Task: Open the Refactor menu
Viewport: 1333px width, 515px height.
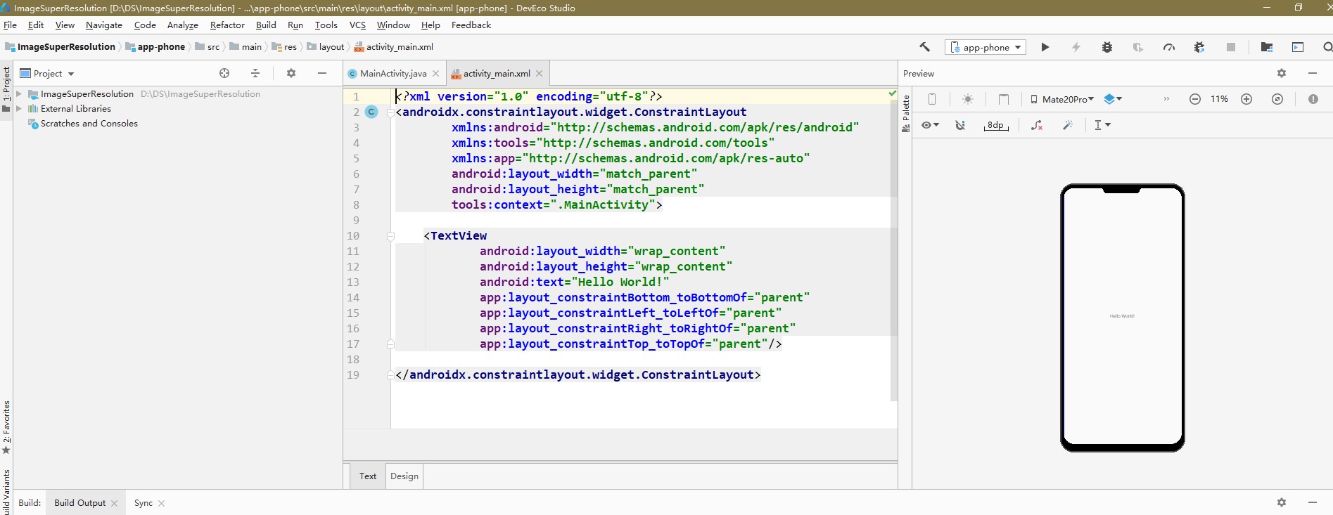Action: (x=227, y=25)
